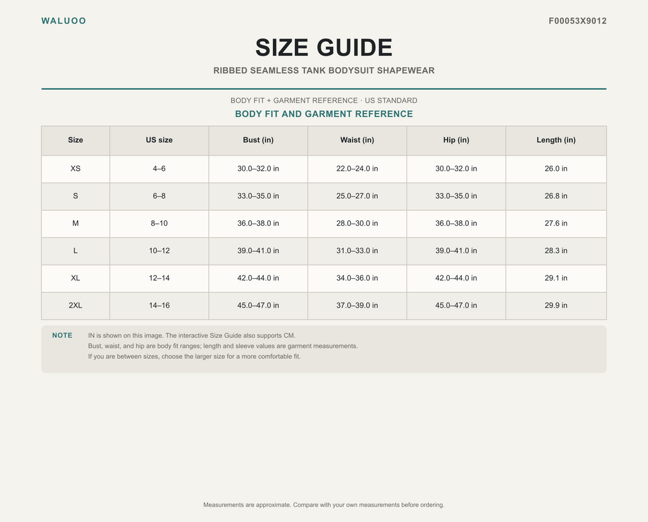Select the 2XL size cell
648x522 pixels.
click(x=76, y=306)
